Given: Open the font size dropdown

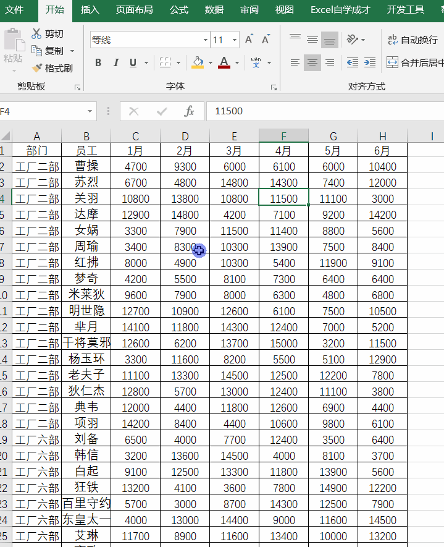Looking at the screenshot, I should click(235, 40).
